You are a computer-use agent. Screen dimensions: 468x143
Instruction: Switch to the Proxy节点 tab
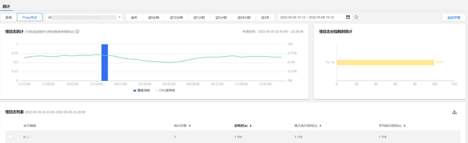tap(30, 17)
